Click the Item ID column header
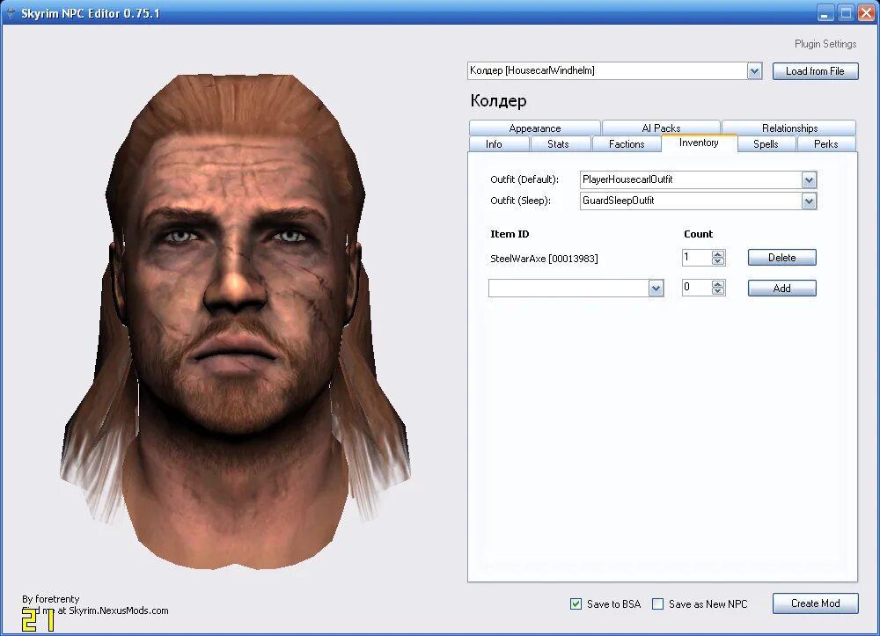 coord(510,235)
